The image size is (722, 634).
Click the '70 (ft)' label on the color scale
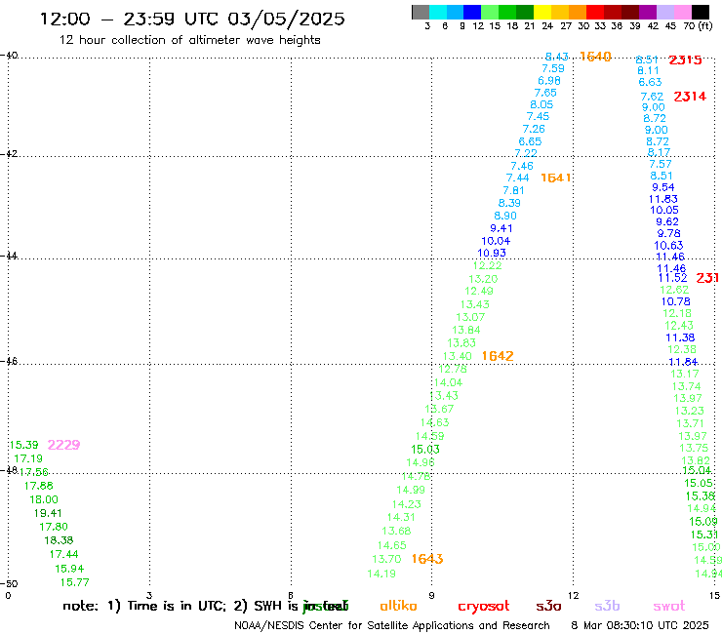(x=698, y=26)
